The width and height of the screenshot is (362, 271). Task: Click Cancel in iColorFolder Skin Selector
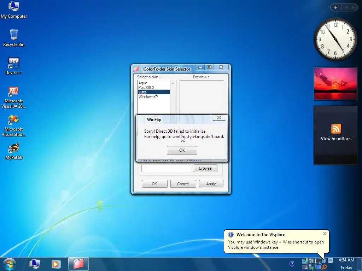[183, 184]
